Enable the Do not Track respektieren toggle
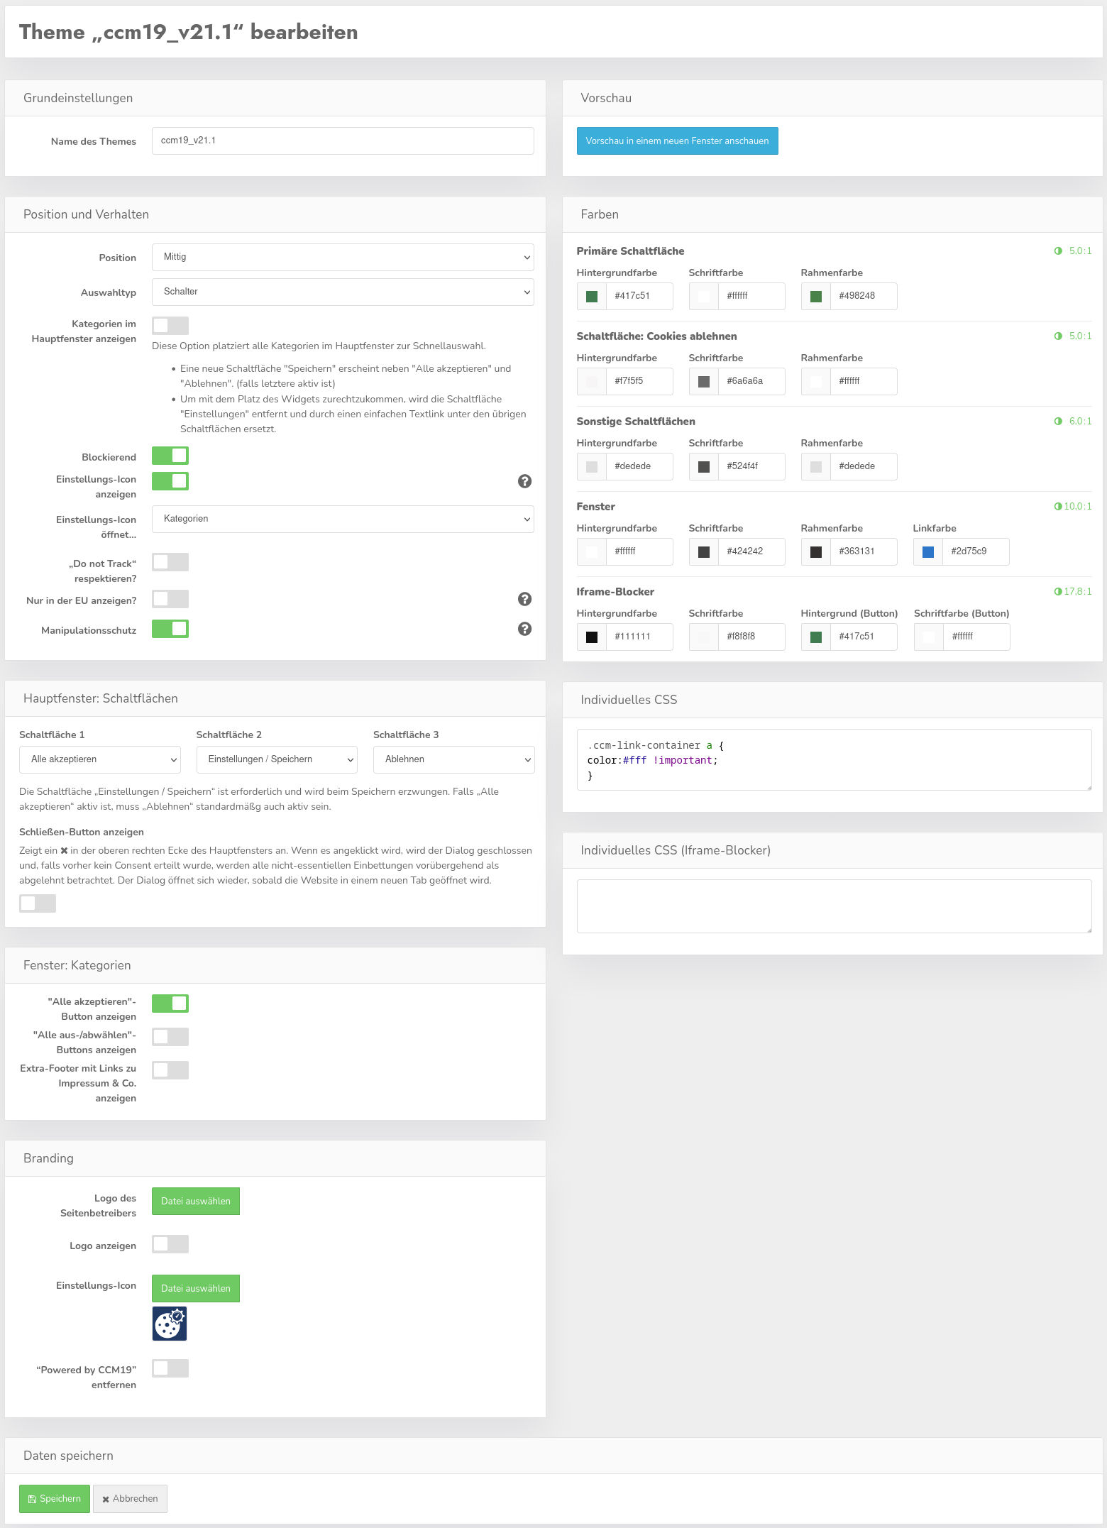The height and width of the screenshot is (1528, 1107). [x=170, y=562]
